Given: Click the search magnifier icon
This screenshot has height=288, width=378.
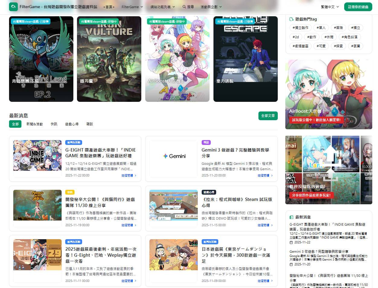Looking at the screenshot, I should point(184,7).
